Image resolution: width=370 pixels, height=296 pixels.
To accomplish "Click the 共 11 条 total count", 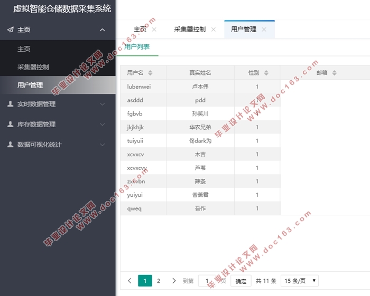I will pos(266,281).
